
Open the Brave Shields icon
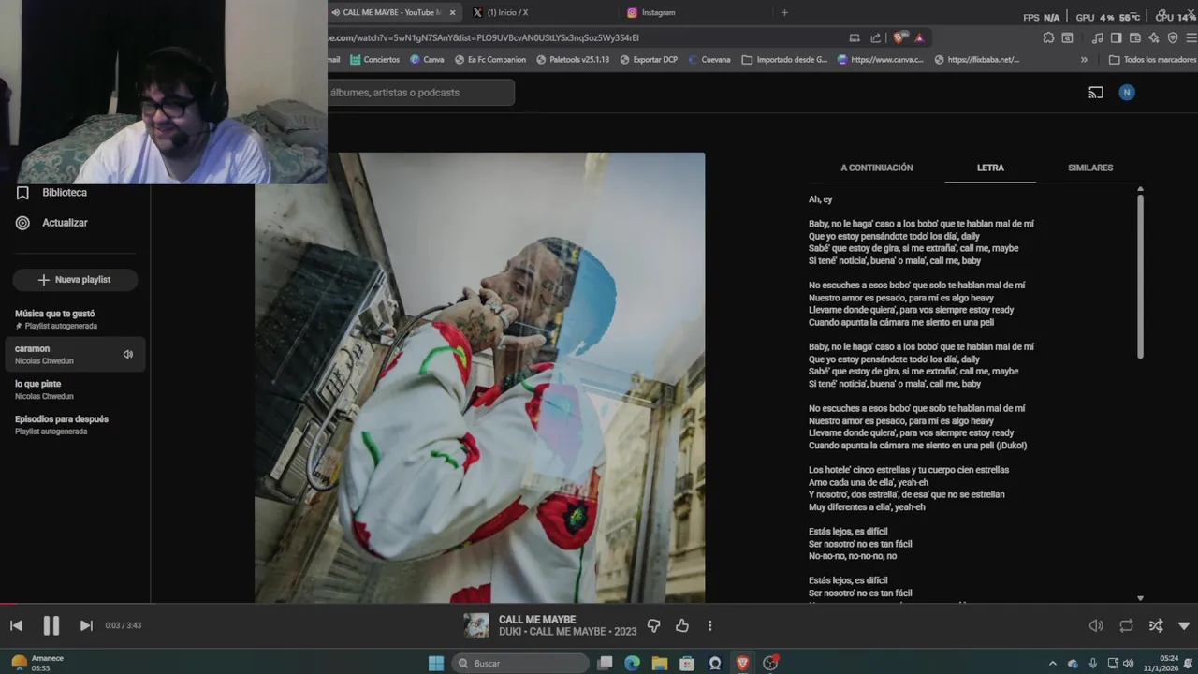(x=899, y=38)
